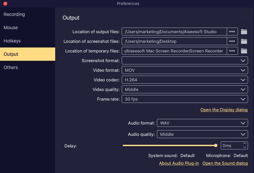Change Video quality from Middle
The width and height of the screenshot is (254, 173).
click(185, 90)
